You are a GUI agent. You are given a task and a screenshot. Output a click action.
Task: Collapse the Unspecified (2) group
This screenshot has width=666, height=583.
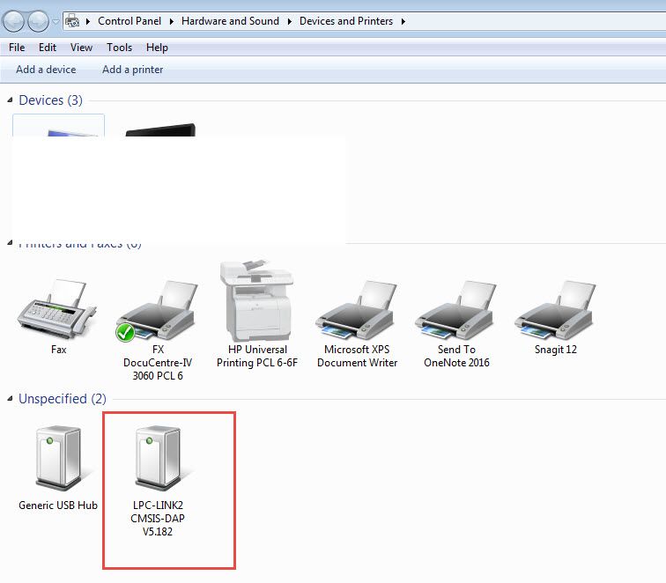coord(10,399)
